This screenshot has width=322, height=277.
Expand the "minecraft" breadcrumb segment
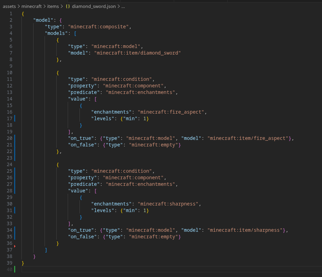click(31, 6)
